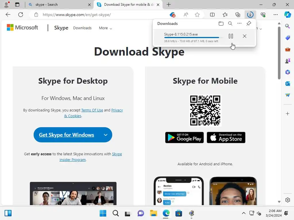
Task: Open sidebar Games chess icon
Action: click(288, 61)
